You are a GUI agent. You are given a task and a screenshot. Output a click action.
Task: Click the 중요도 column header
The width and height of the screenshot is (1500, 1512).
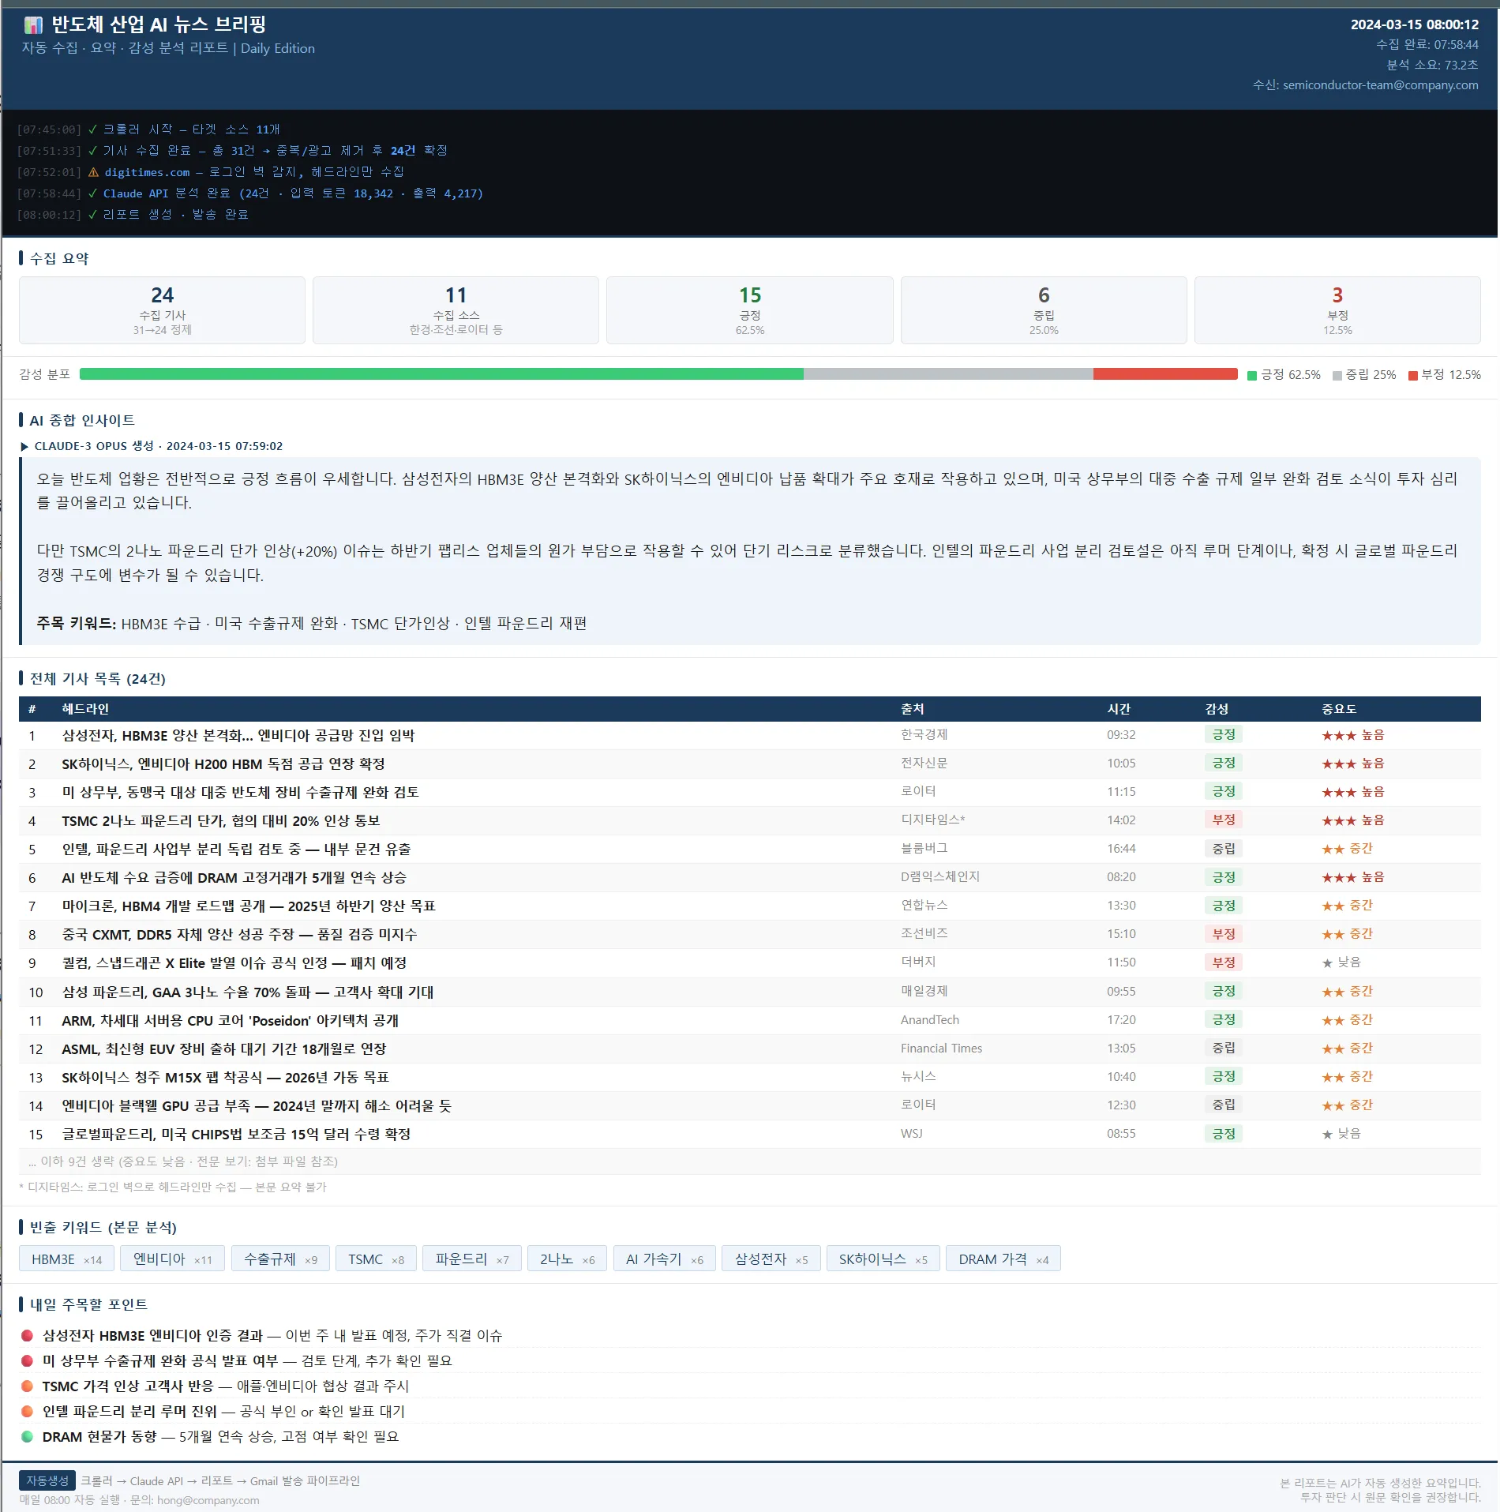pyautogui.click(x=1339, y=709)
